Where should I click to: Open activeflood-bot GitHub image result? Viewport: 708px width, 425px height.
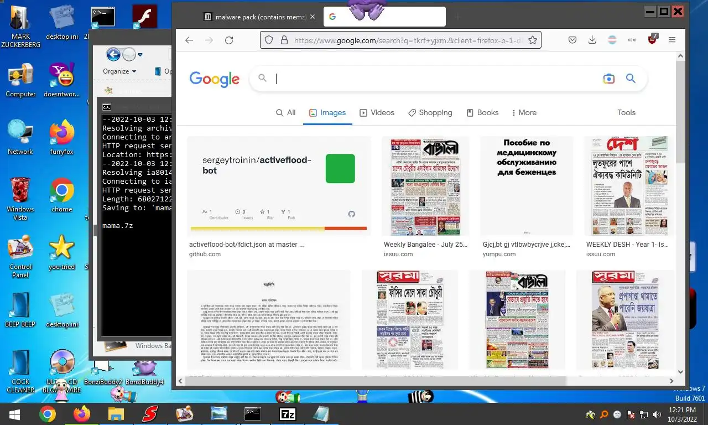(279, 186)
